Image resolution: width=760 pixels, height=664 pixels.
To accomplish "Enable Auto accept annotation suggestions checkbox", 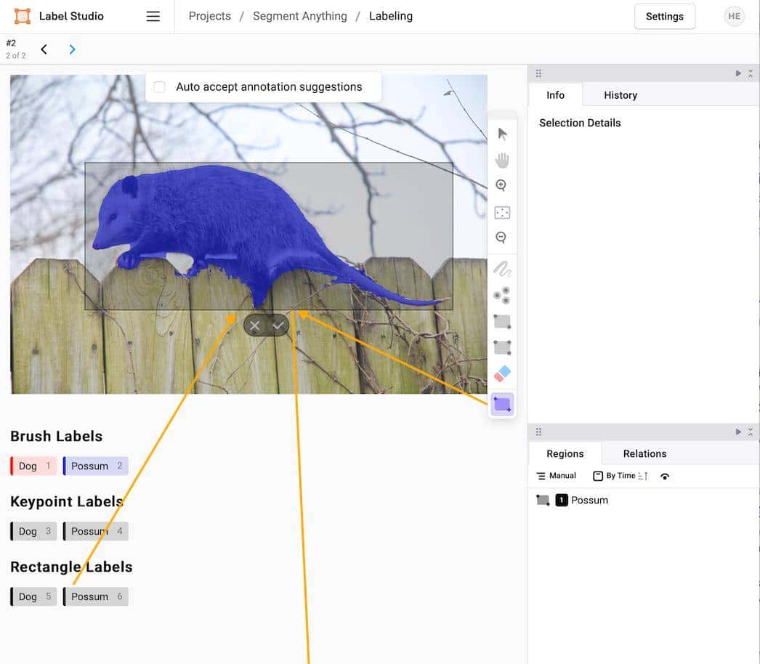I will point(160,87).
